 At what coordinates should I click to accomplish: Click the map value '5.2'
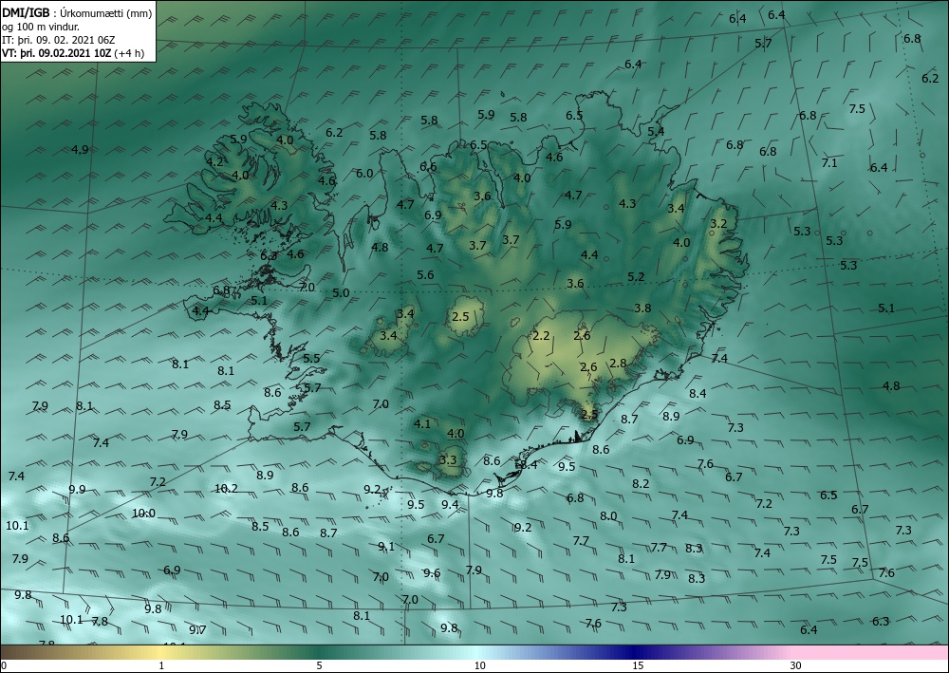636,276
